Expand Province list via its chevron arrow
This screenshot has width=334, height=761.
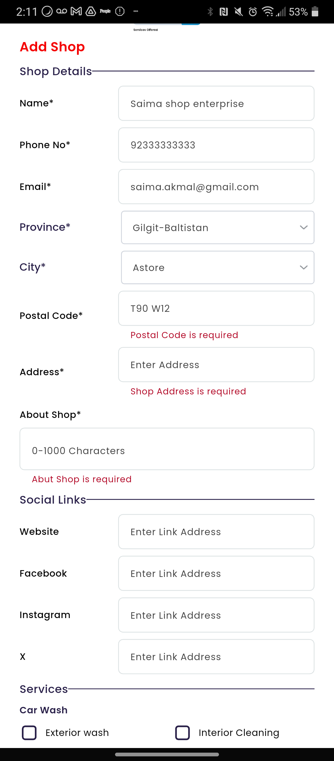click(304, 227)
